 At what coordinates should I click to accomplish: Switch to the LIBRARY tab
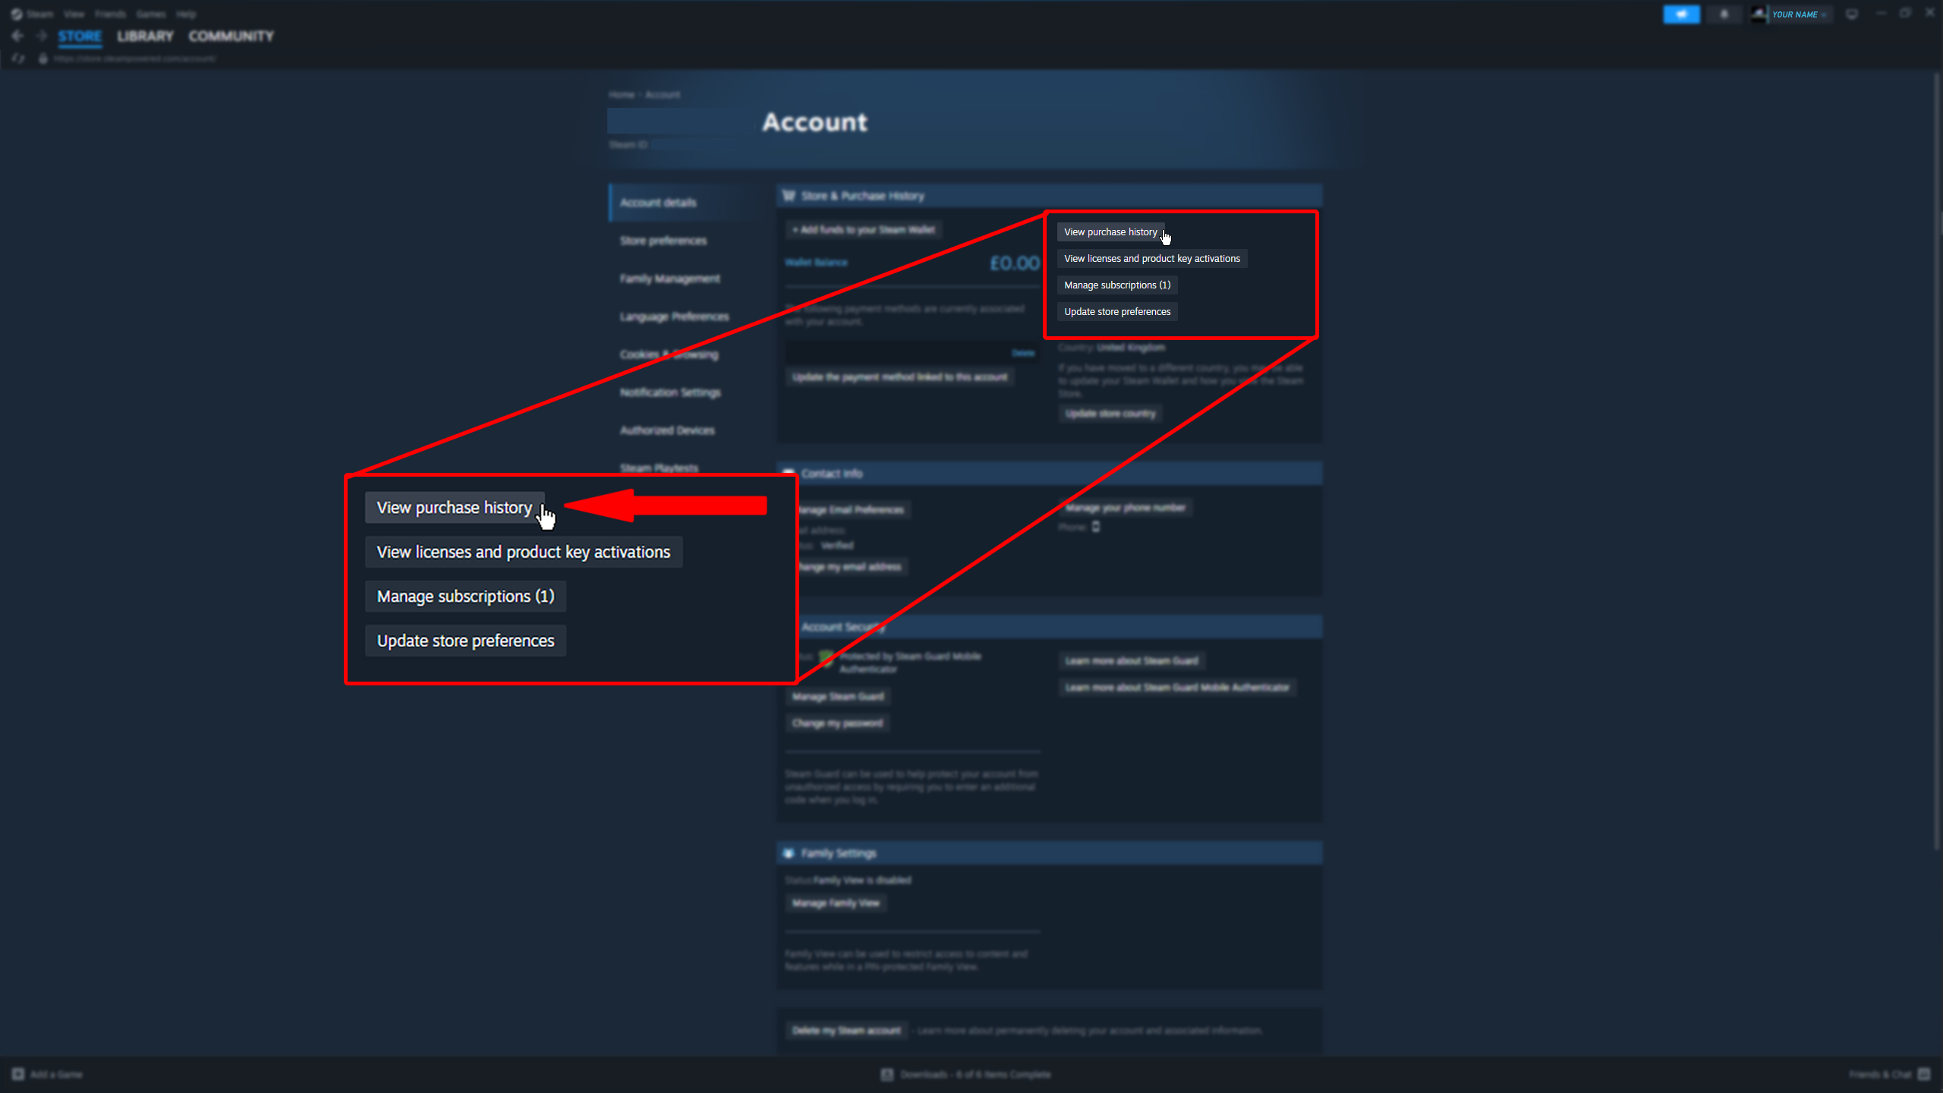145,36
